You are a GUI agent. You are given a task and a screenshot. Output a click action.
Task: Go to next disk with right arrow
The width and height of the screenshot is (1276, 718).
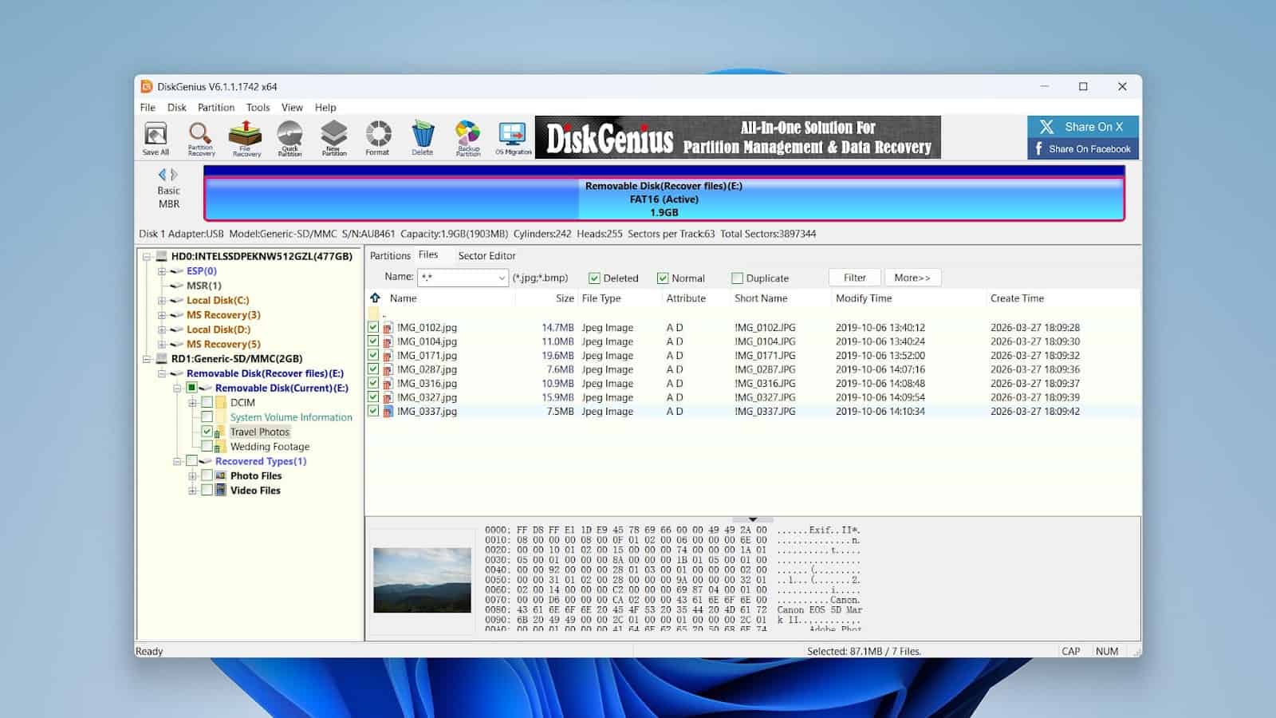174,174
